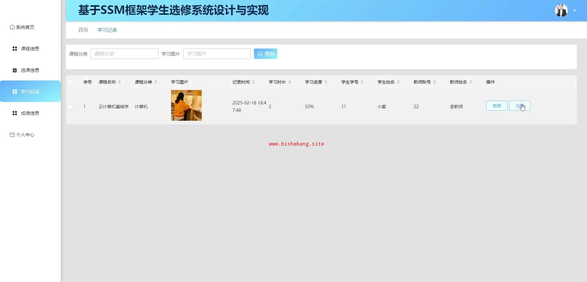Image resolution: width=587 pixels, height=282 pixels.
Task: Click the student name 小爱
Action: pyautogui.click(x=382, y=107)
